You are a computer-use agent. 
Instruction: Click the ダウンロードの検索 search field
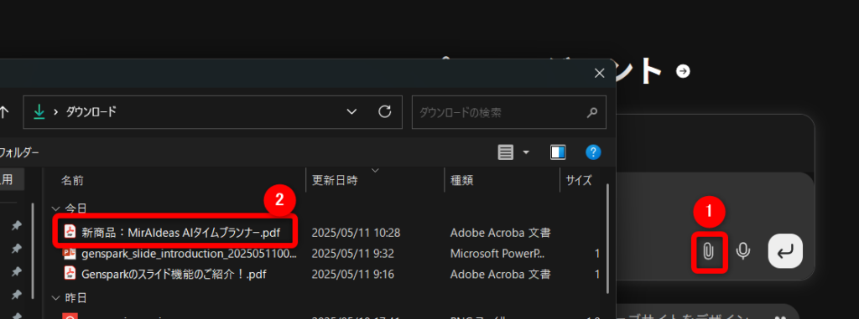coord(509,113)
